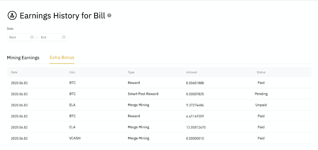Open the Start date calendar icon
The width and height of the screenshot is (318, 150).
coord(32,37)
